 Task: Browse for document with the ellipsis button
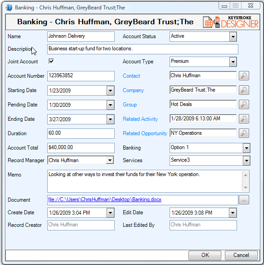coord(244,200)
